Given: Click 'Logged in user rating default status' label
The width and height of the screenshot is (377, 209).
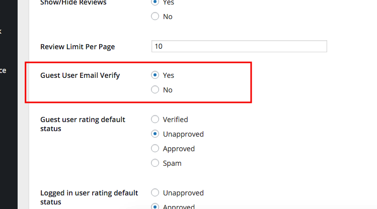Looking at the screenshot, I should click(89, 197).
